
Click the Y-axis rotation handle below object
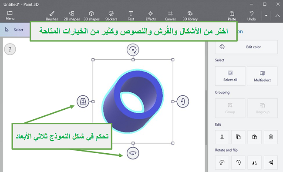click(133, 153)
